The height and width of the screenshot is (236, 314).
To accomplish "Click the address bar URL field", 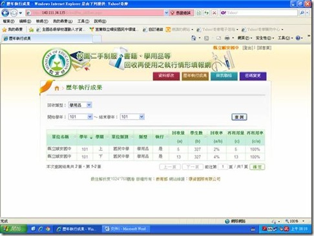I will 95,13.
